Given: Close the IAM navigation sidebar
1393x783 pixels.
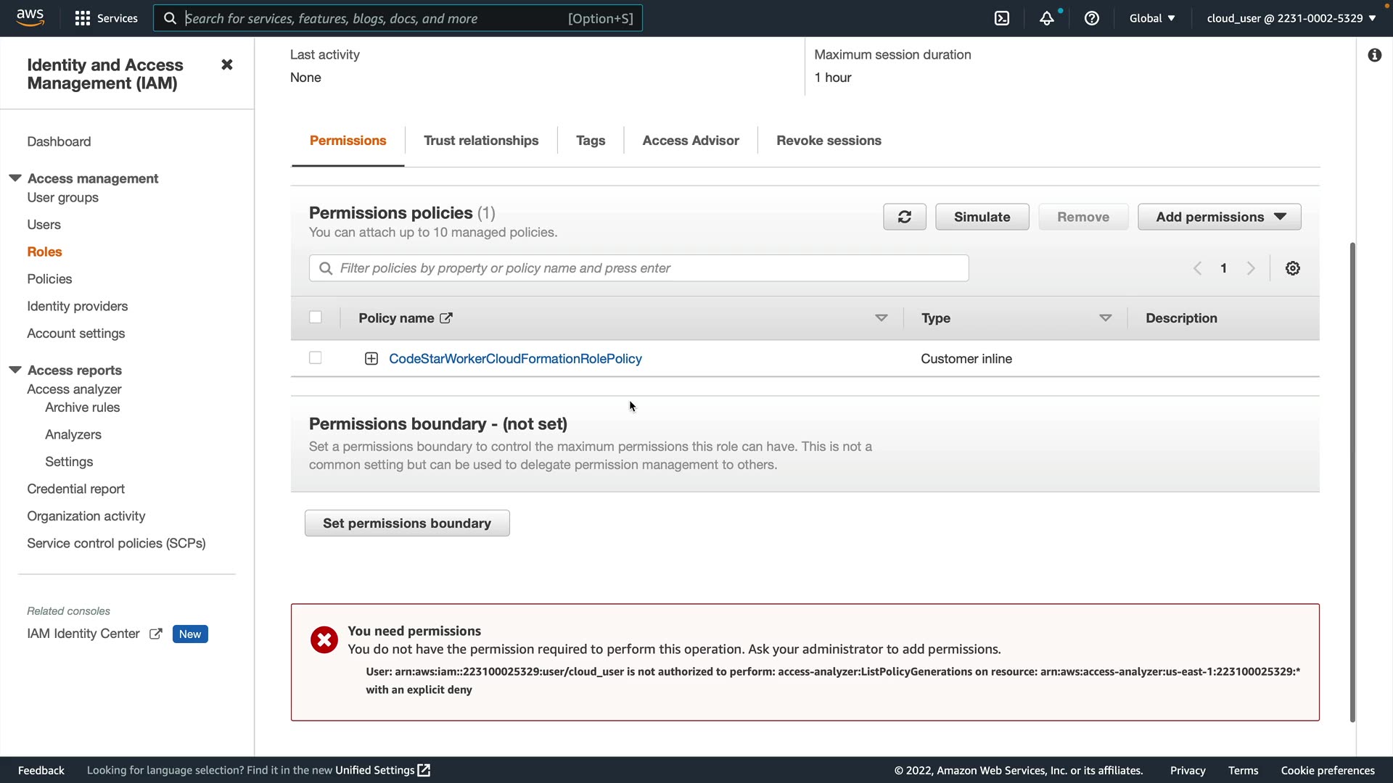Looking at the screenshot, I should pos(226,65).
